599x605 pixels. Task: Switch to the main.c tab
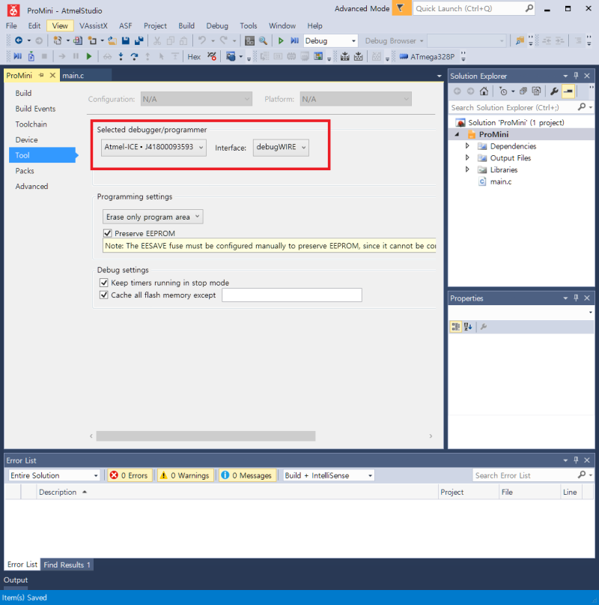click(x=73, y=76)
